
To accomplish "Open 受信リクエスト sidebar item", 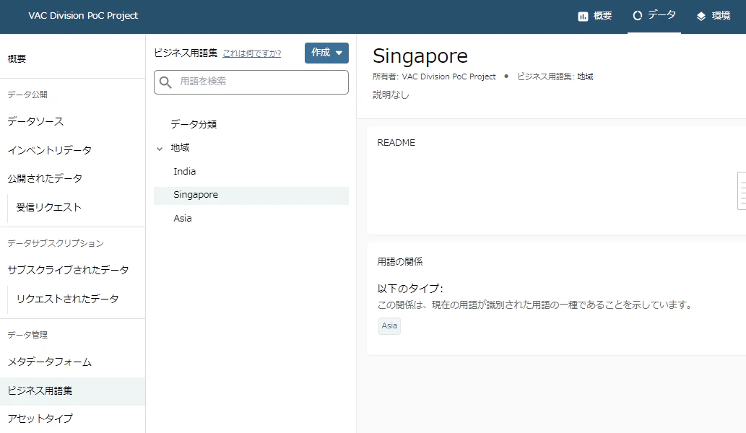I will click(48, 207).
